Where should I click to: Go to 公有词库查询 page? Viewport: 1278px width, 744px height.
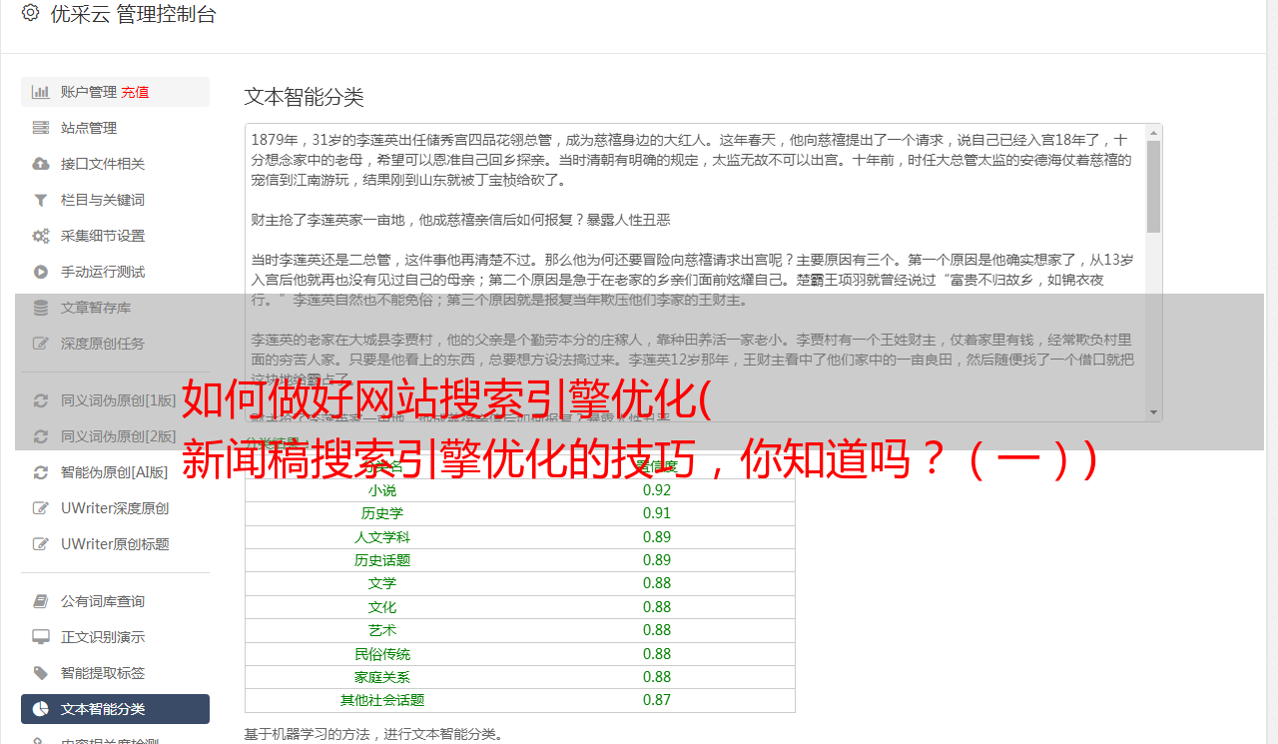point(115,601)
